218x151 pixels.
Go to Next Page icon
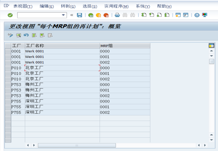[x=159, y=15]
